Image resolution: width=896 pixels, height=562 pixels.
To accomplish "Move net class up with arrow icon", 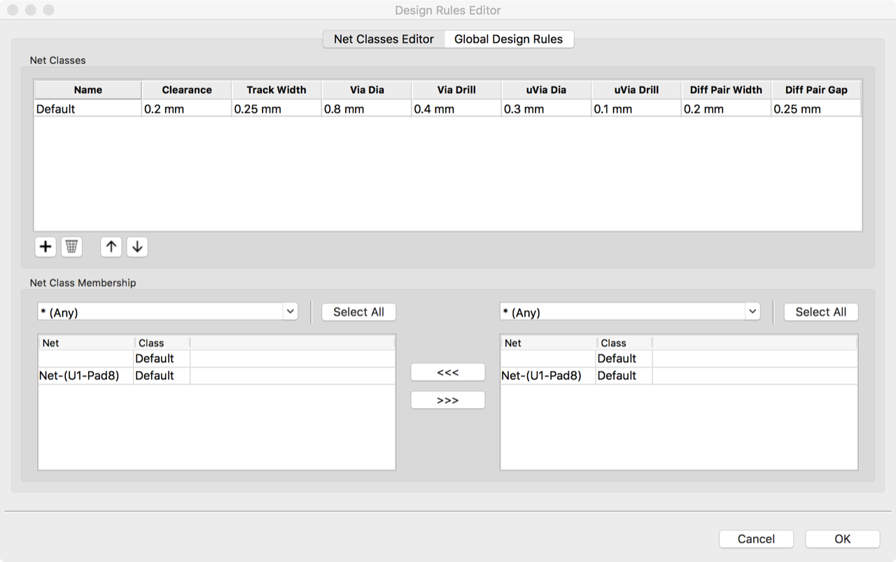I will 111,247.
